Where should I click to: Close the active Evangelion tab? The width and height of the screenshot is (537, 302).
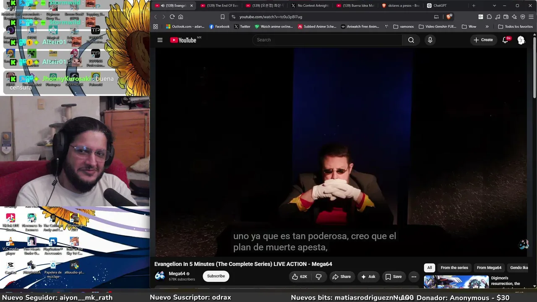191,5
